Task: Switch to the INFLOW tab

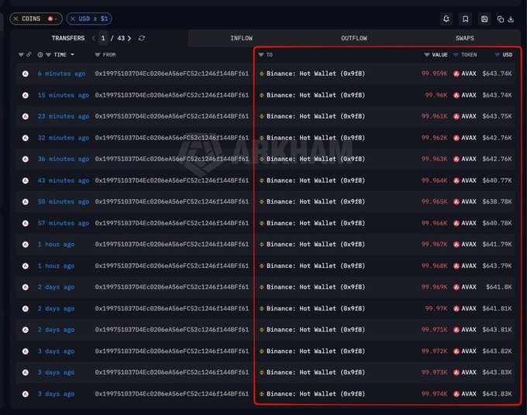Action: click(x=241, y=38)
